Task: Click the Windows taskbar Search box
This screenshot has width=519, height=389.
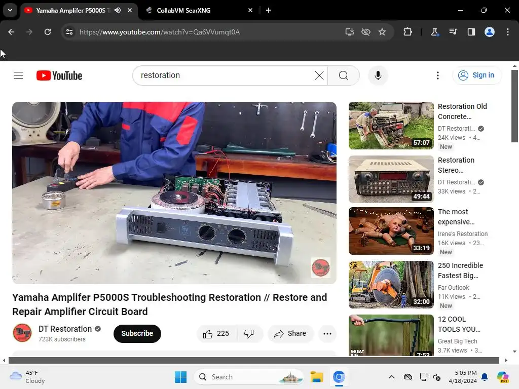Action: click(248, 377)
